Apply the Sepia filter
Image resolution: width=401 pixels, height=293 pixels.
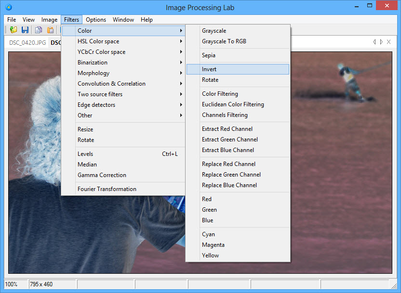point(238,55)
